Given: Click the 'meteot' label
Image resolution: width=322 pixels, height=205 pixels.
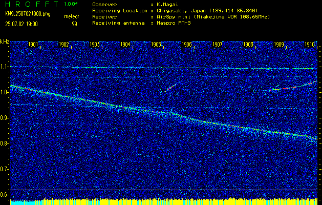Looking at the screenshot, I should point(72,16).
